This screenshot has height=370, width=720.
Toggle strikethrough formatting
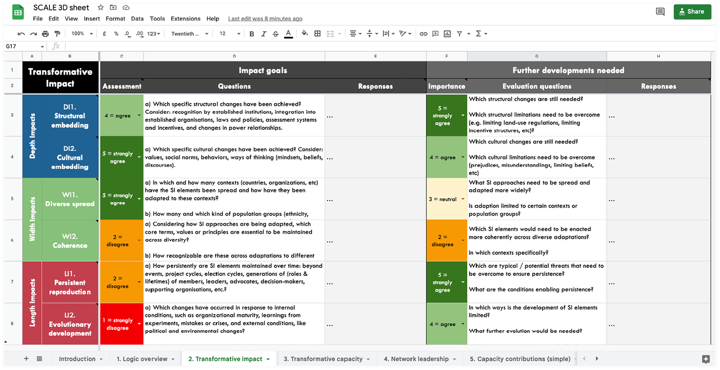[x=275, y=34]
